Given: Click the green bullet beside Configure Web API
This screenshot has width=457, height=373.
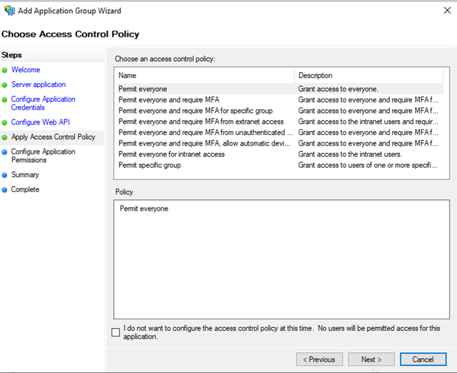Looking at the screenshot, I should pos(4,122).
